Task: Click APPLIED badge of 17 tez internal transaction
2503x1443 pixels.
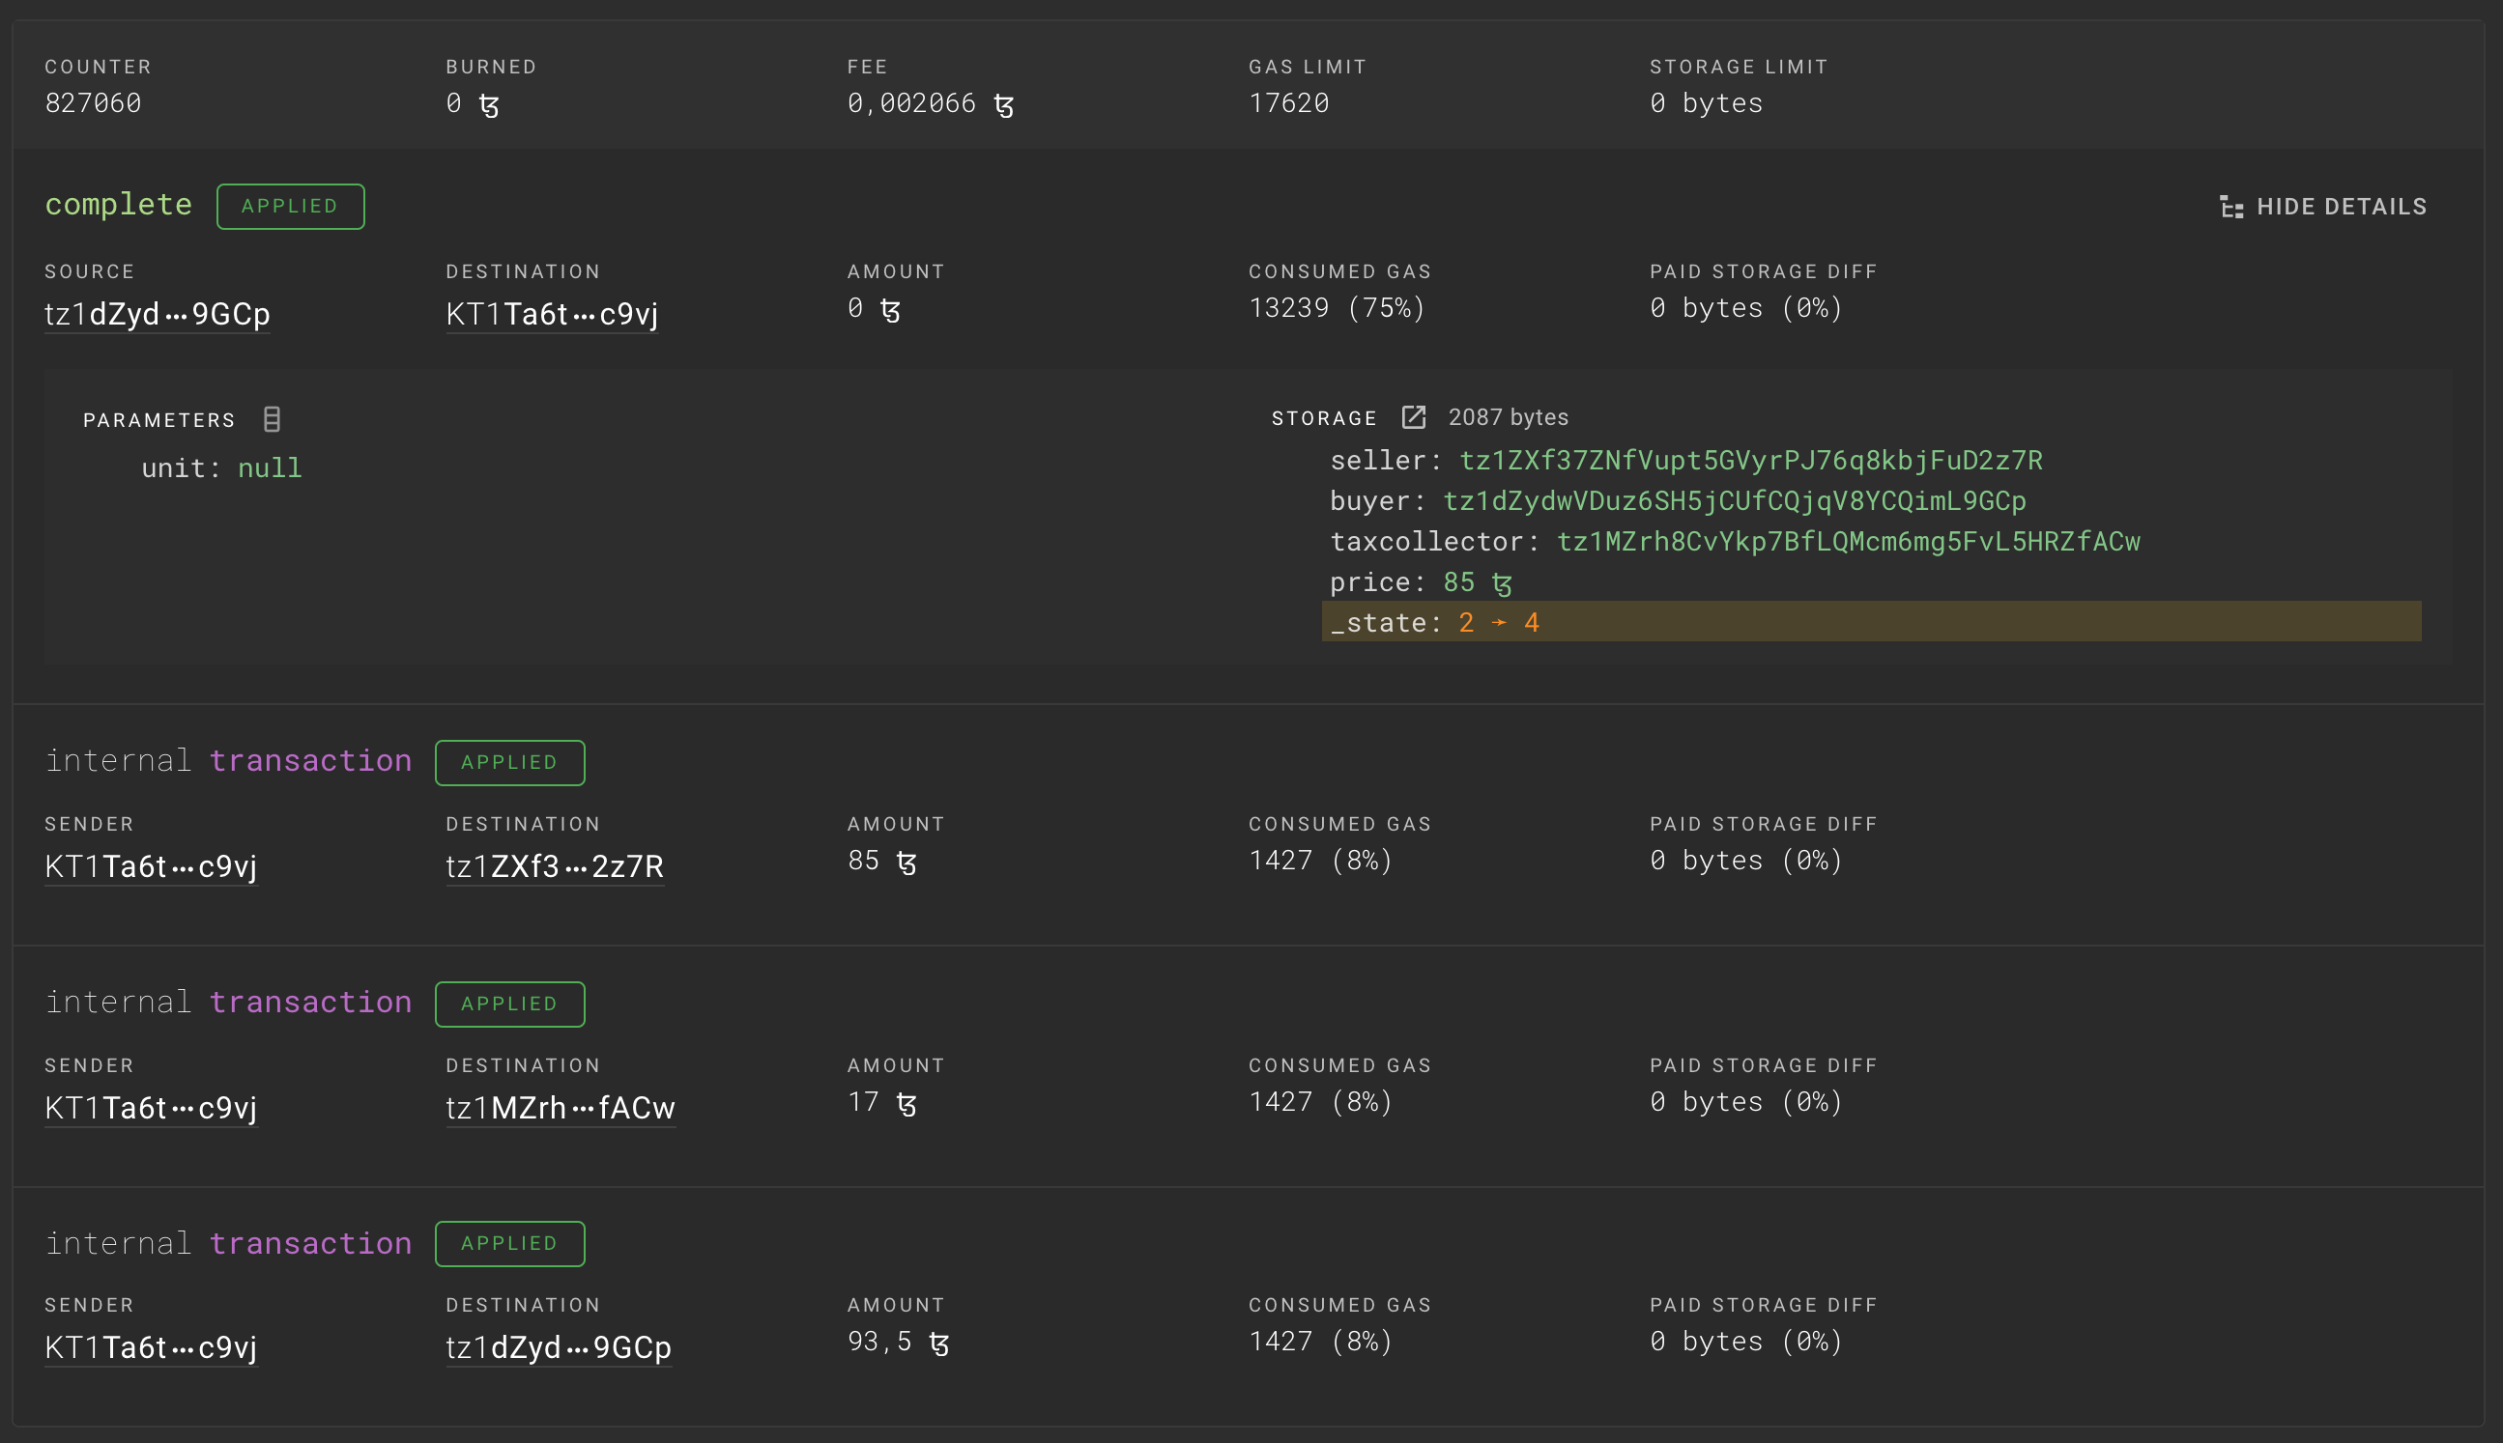Action: click(x=509, y=1004)
